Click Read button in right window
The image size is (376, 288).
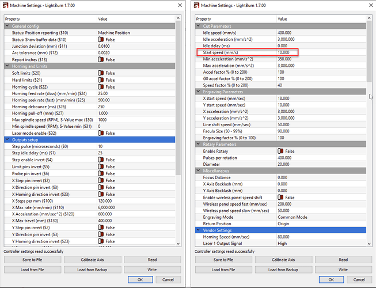[343, 260]
